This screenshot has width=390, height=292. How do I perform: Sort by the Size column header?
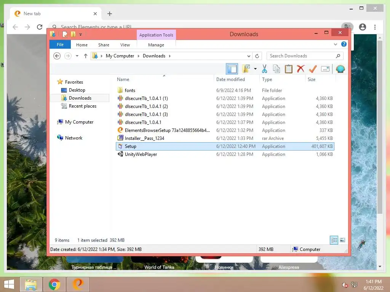320,79
